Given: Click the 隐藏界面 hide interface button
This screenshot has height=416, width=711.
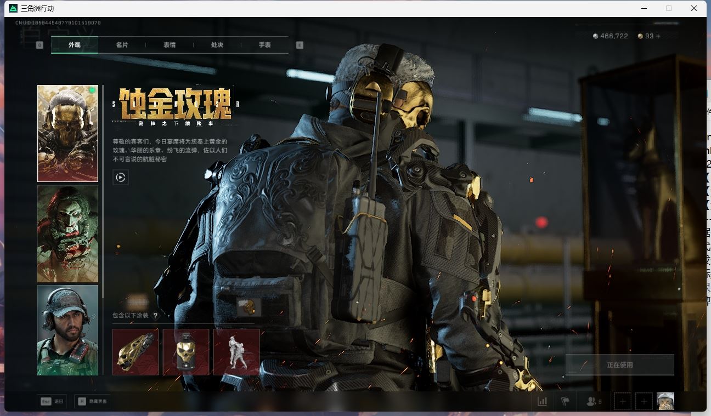Looking at the screenshot, I should [x=92, y=401].
